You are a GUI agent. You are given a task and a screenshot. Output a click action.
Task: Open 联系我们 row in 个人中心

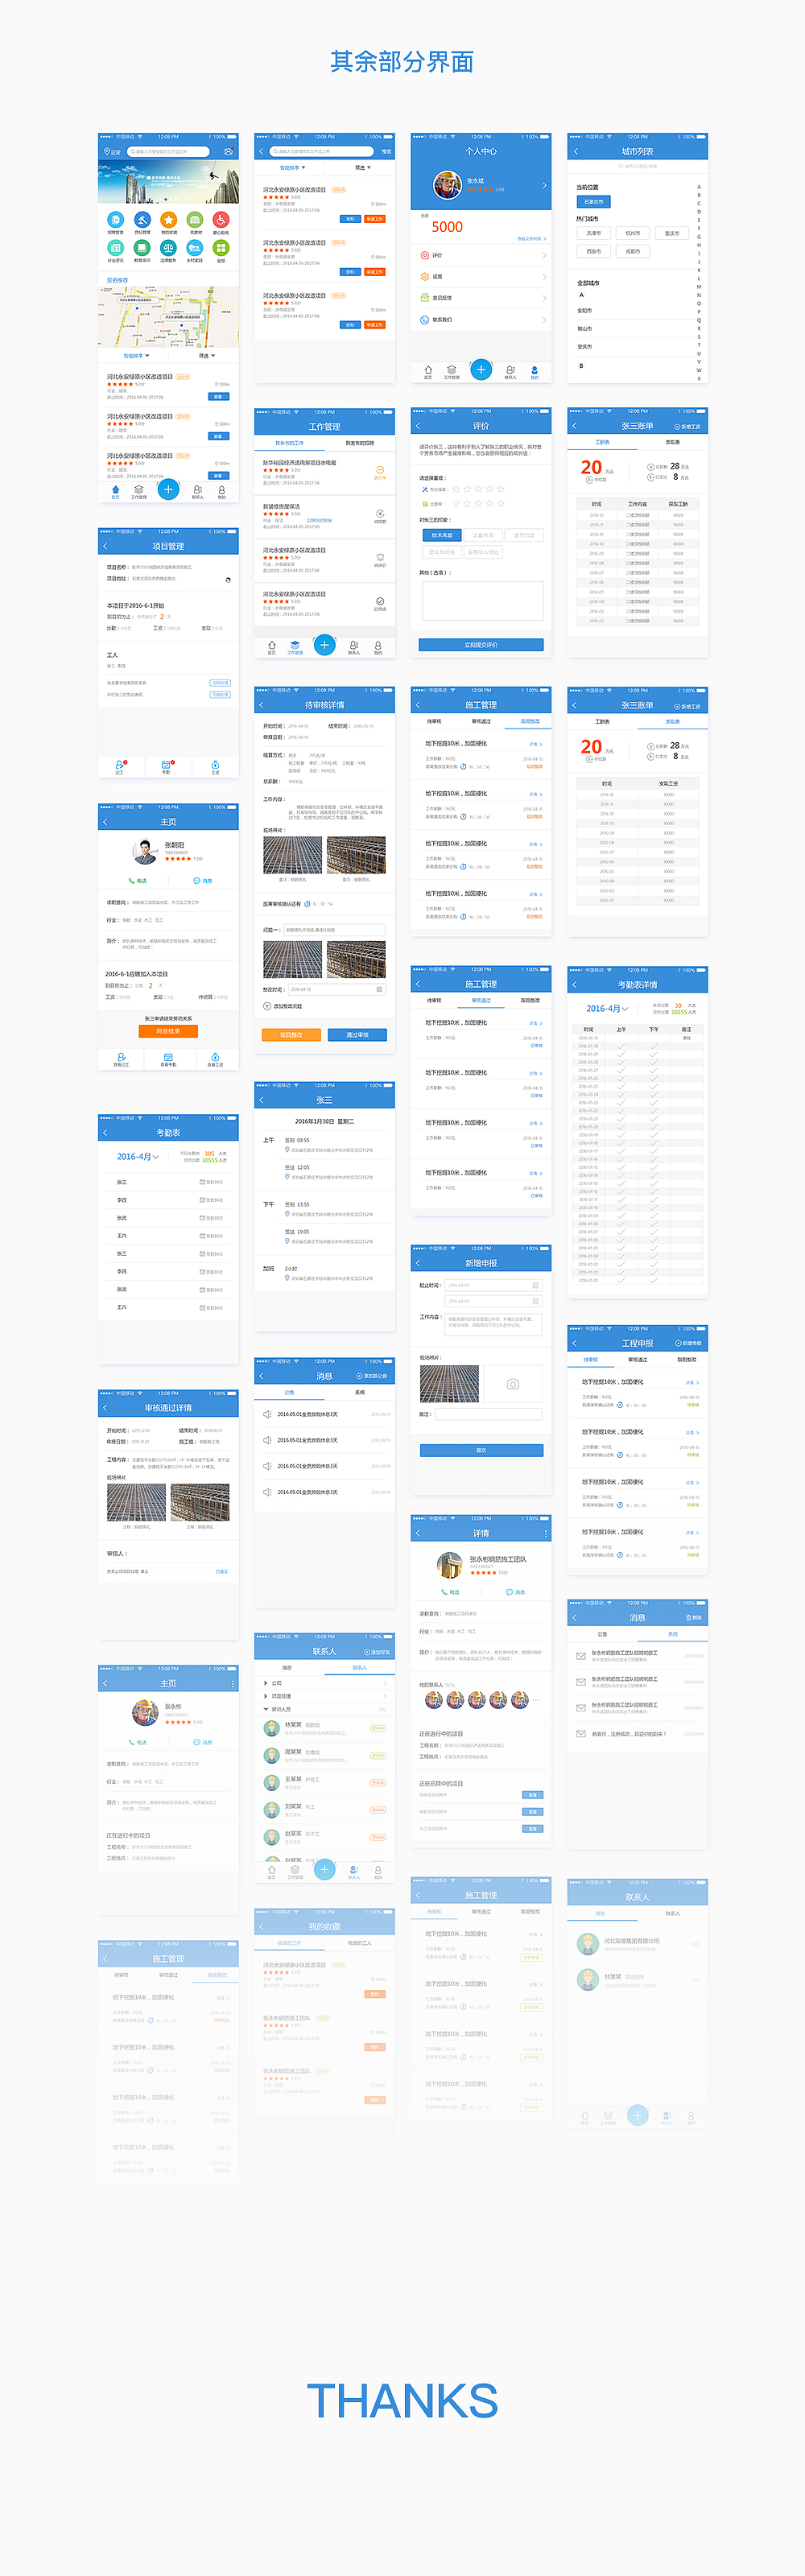pyautogui.click(x=481, y=320)
